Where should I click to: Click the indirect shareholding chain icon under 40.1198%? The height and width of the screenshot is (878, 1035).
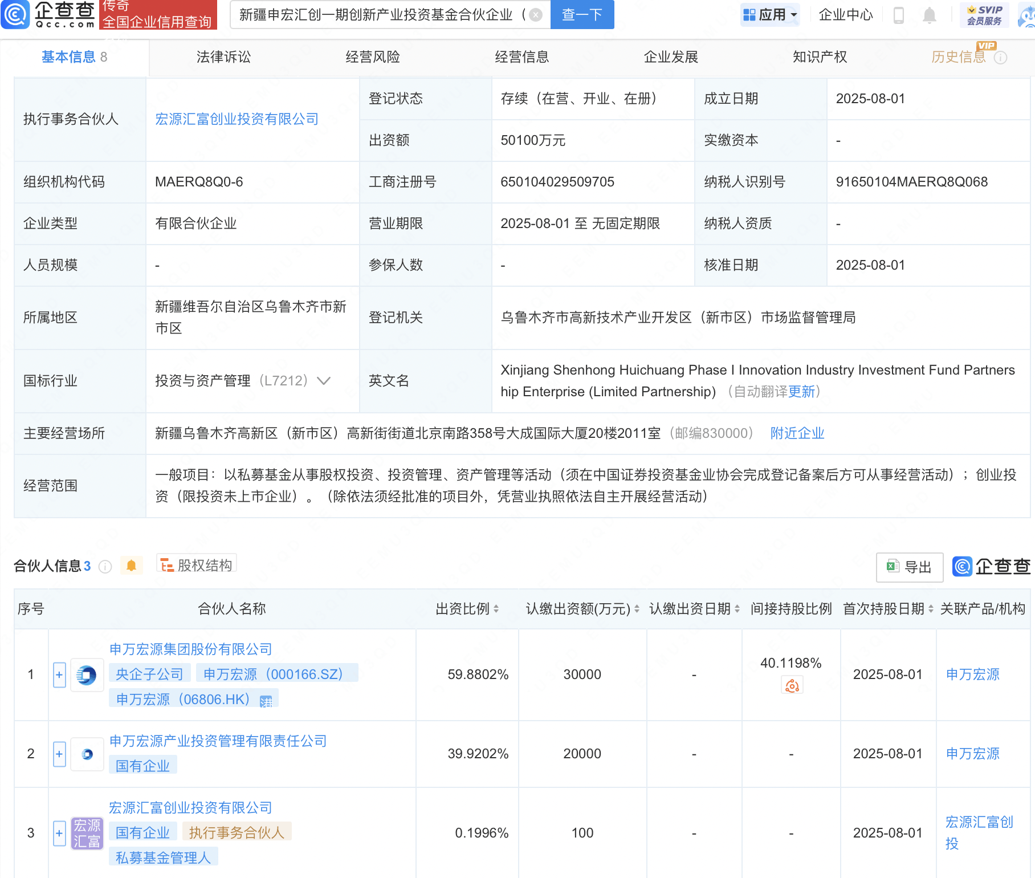tap(792, 685)
